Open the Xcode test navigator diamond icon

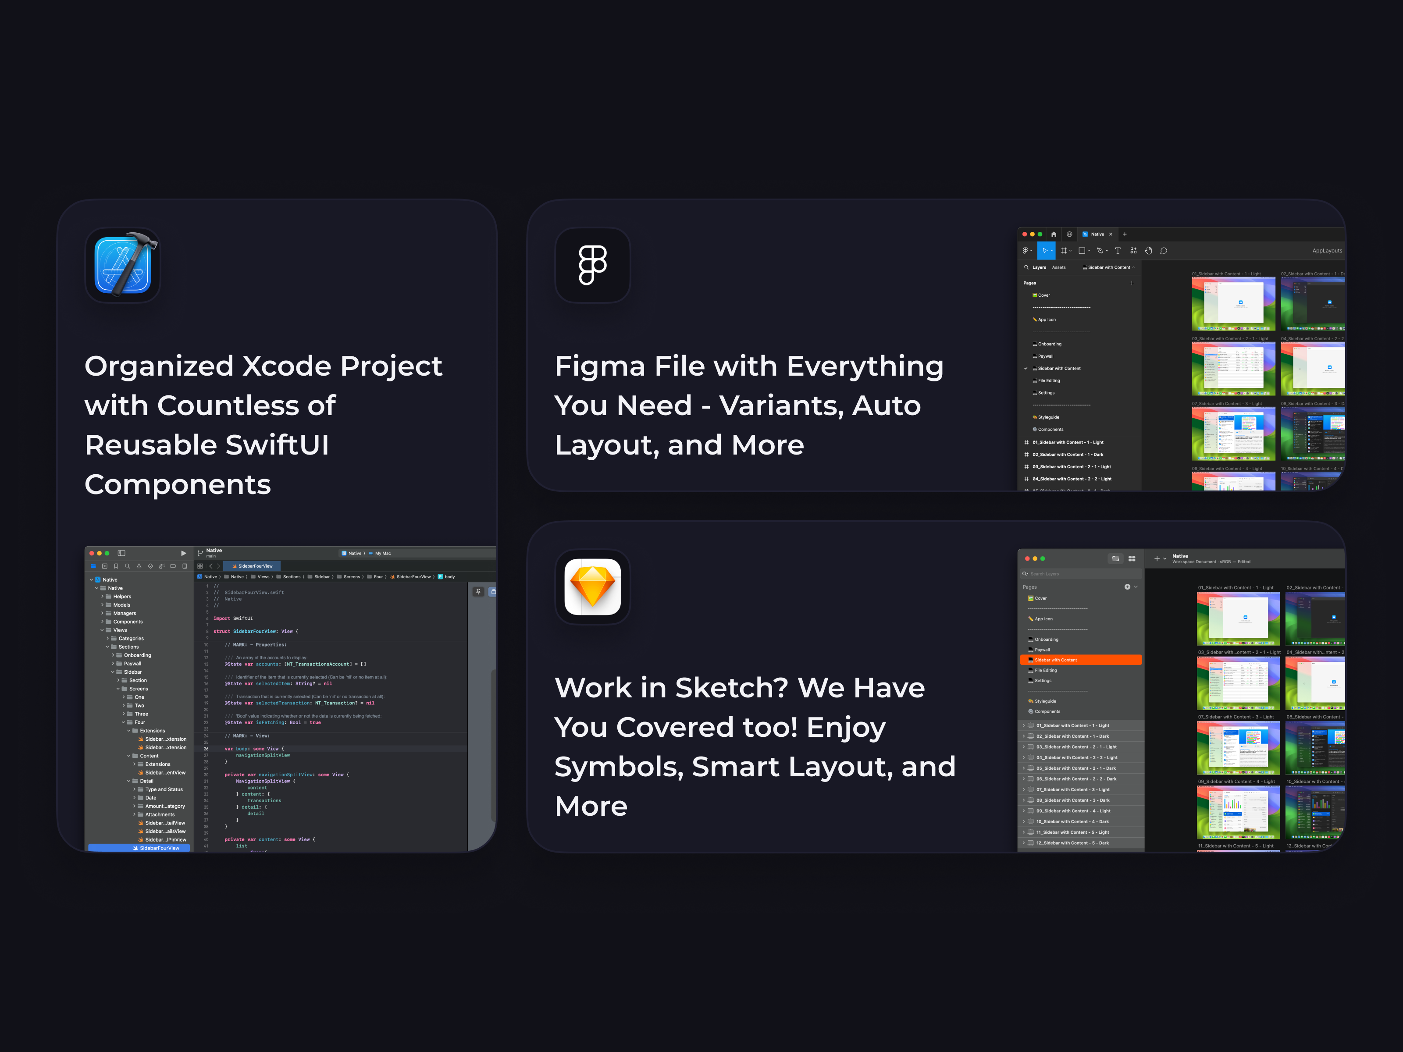tap(150, 565)
